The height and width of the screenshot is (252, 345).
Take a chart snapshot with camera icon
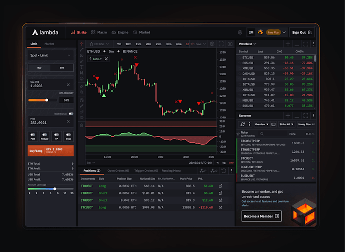(x=230, y=44)
